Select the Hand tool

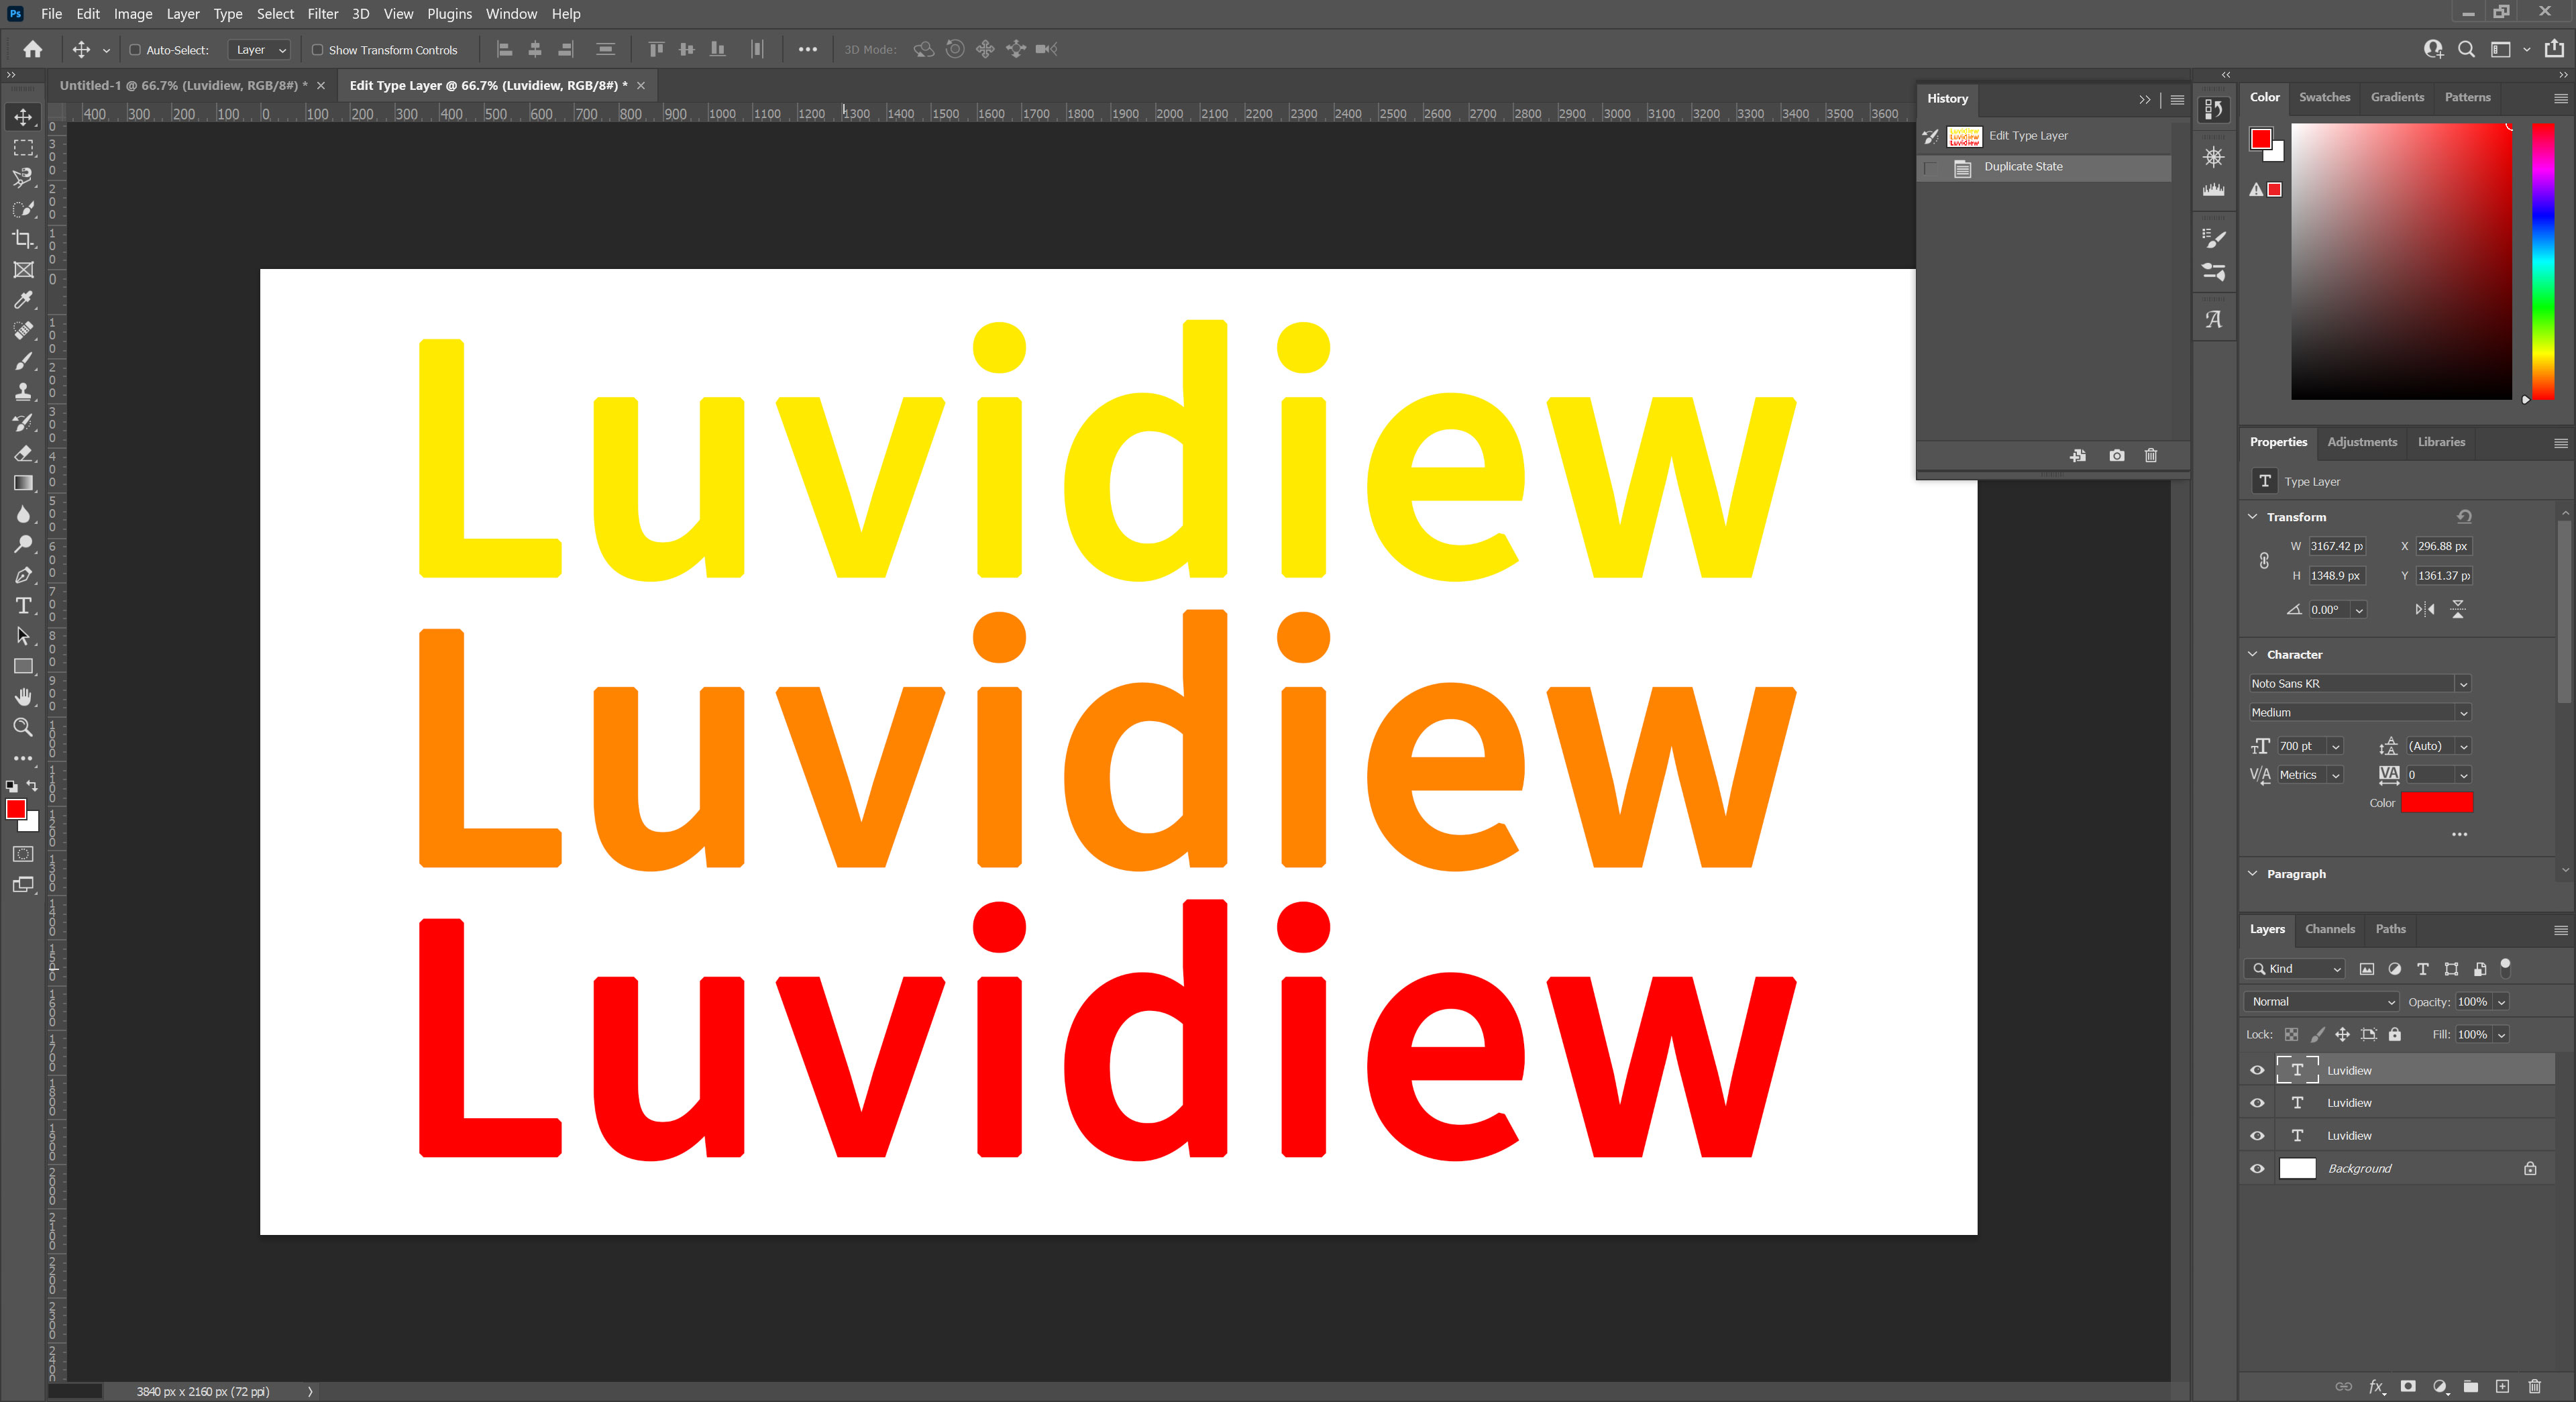point(23,697)
